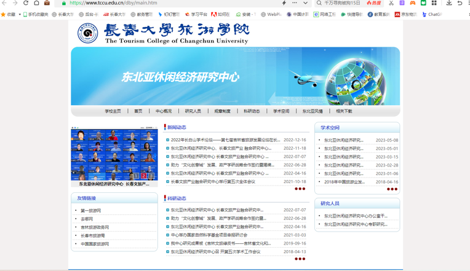Viewport: 470px width, 271px height.
Task: Click the news carousel group photo
Action: click(x=114, y=154)
